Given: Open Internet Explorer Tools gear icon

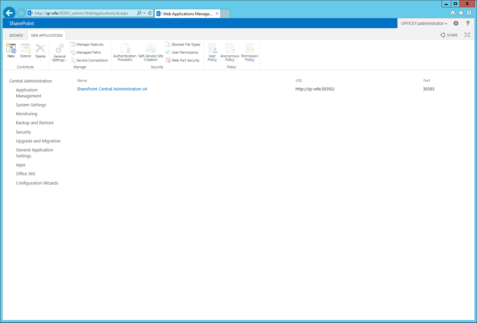Looking at the screenshot, I should coord(469,13).
